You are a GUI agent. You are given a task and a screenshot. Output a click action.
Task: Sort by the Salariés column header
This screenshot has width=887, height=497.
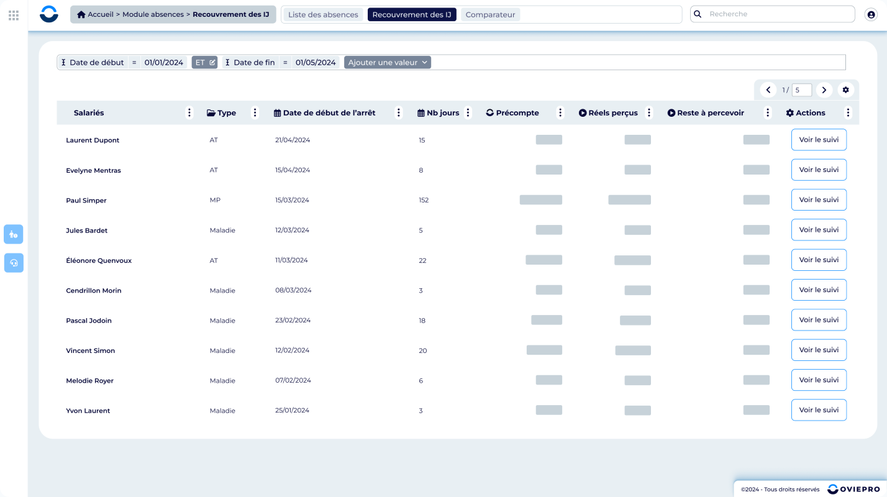click(x=89, y=113)
